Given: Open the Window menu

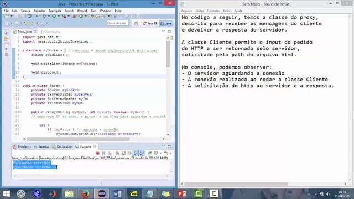Looking at the screenshot, I should [x=106, y=11].
